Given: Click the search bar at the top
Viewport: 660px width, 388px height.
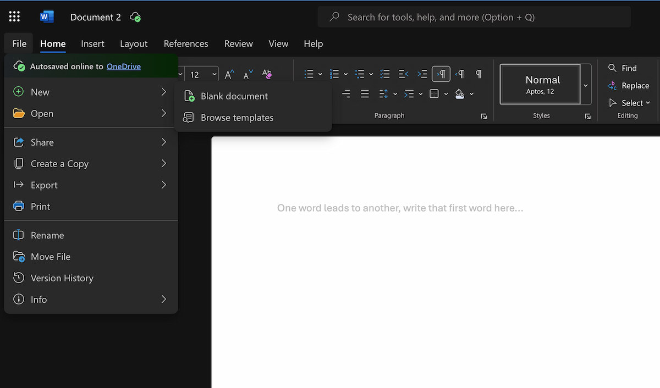Looking at the screenshot, I should 473,17.
